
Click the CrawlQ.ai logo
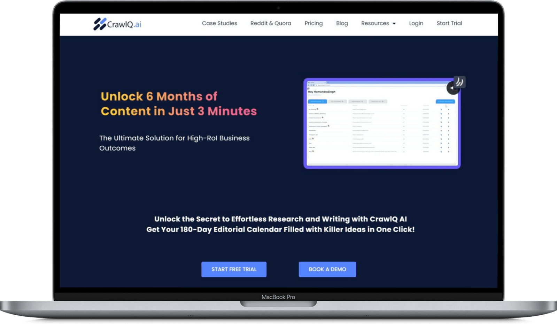pos(117,24)
